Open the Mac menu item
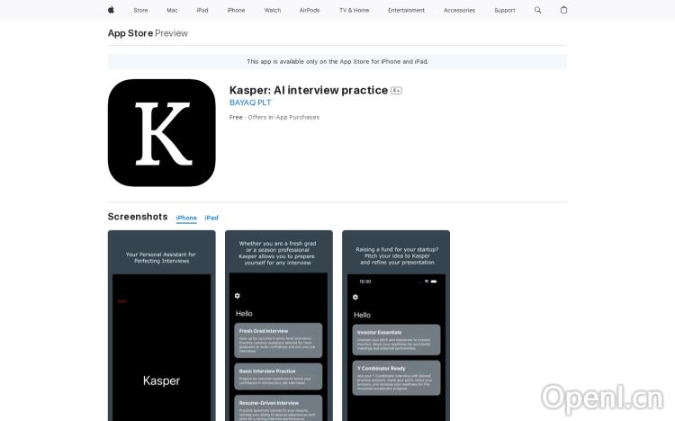 pos(172,10)
